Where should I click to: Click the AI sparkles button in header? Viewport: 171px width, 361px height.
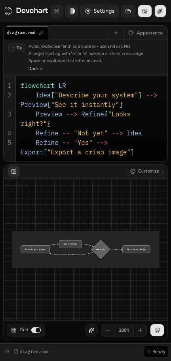tap(160, 11)
